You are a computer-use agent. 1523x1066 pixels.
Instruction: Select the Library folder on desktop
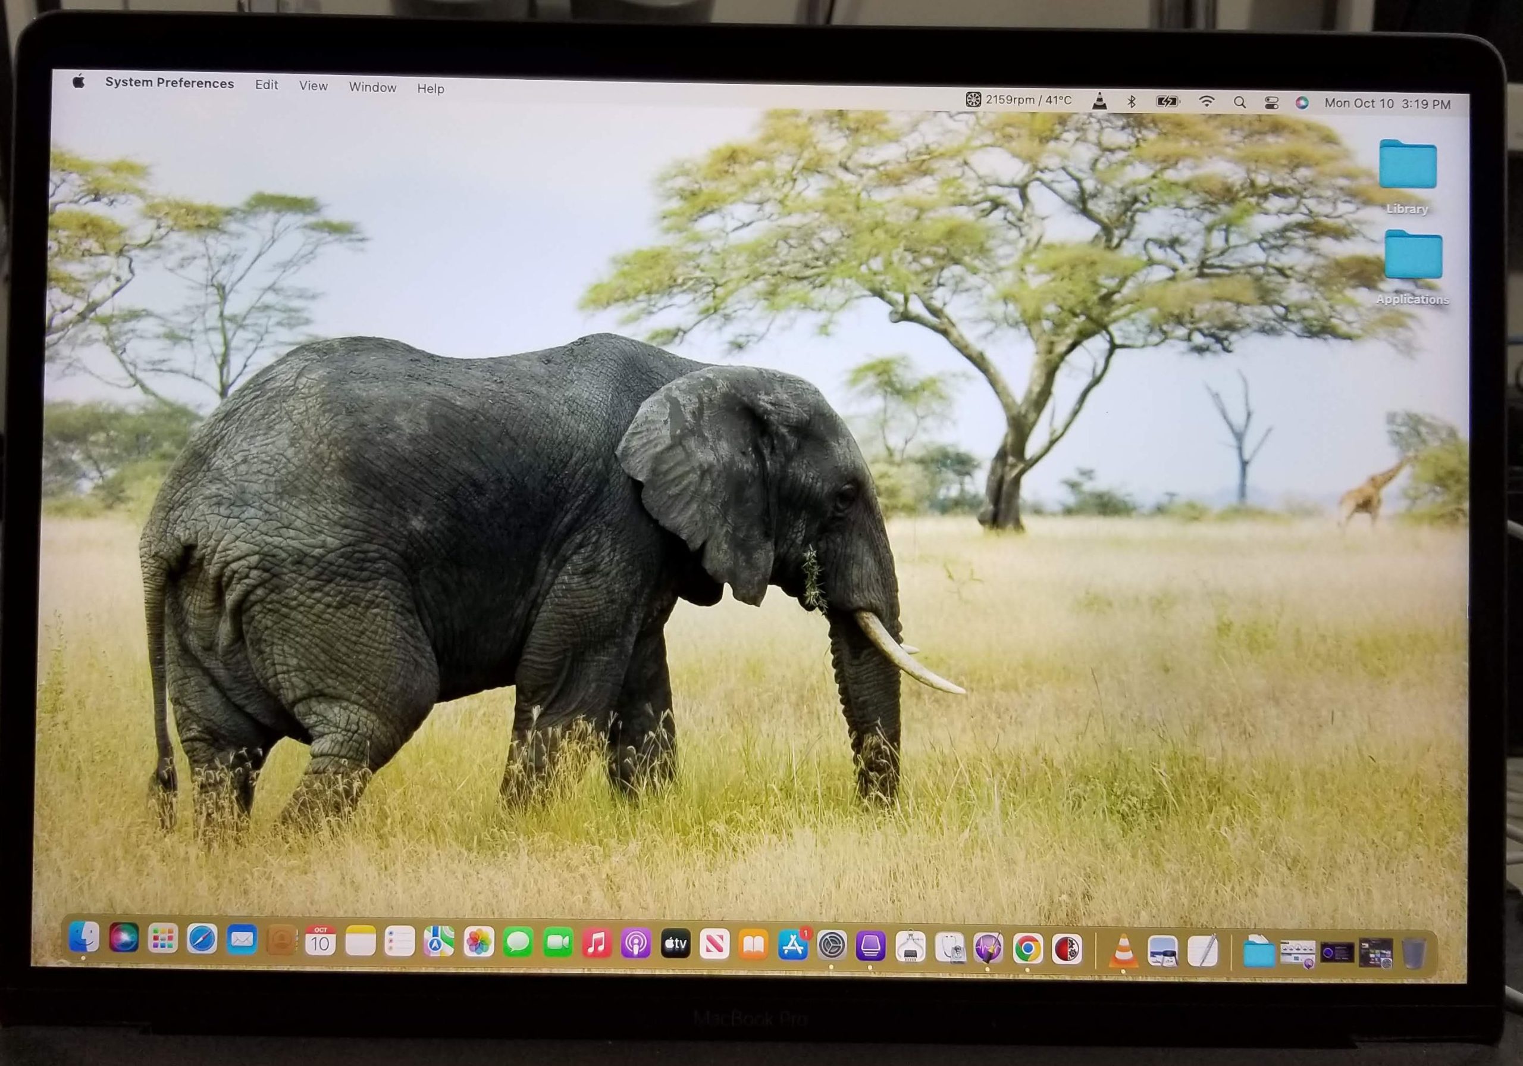click(x=1407, y=166)
